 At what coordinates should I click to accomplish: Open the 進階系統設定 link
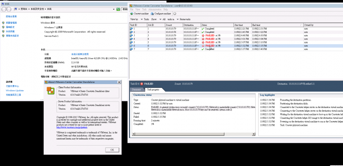click(12, 36)
